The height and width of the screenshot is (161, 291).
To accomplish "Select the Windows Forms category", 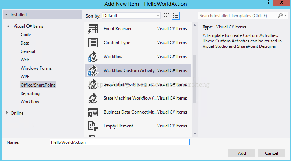I will tap(36, 68).
